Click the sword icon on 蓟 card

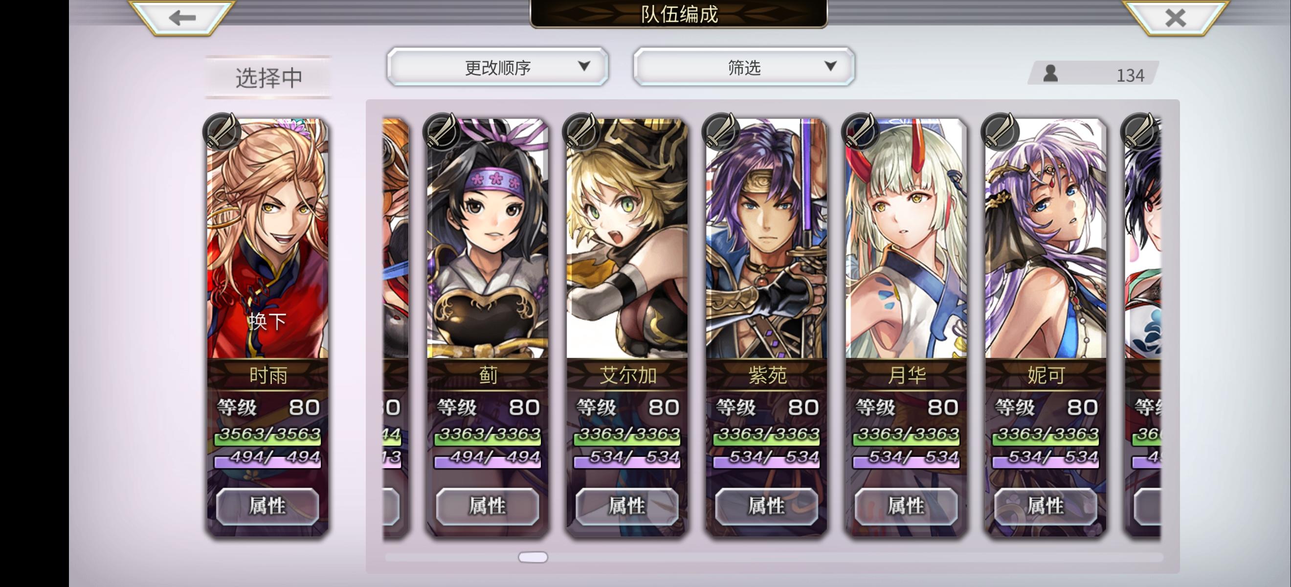[x=442, y=132]
